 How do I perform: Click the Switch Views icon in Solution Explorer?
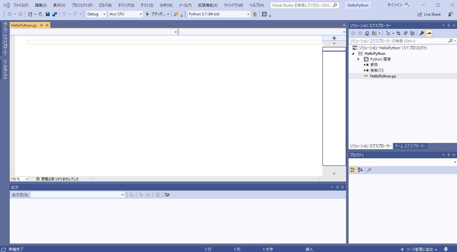click(374, 33)
